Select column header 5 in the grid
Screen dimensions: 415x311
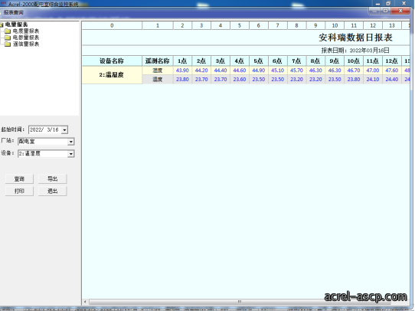tap(240, 25)
